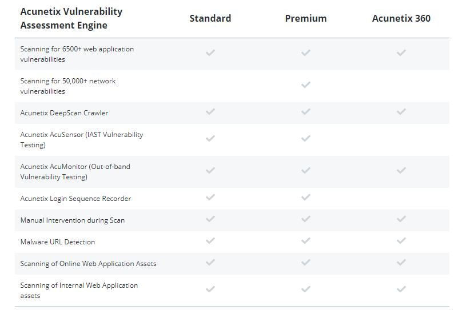
Task: Click the Malware URL Detection feature label
Action: (58, 242)
